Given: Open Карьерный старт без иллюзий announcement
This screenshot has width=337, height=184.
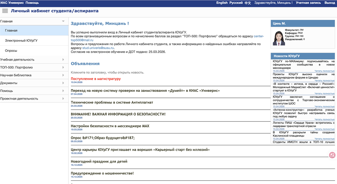Looking at the screenshot, I should 140,149.
